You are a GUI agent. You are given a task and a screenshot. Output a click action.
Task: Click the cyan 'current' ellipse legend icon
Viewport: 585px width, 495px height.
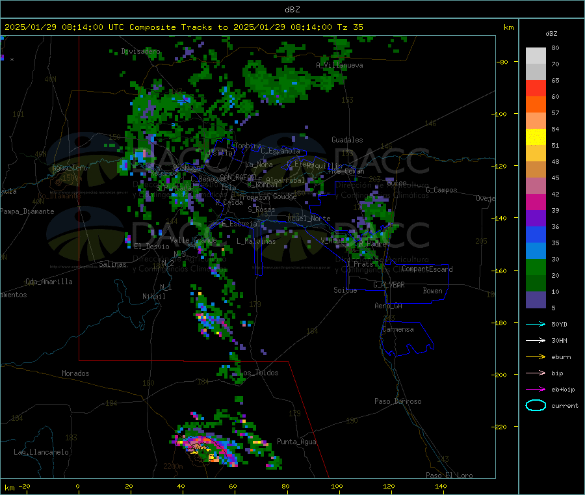(536, 405)
